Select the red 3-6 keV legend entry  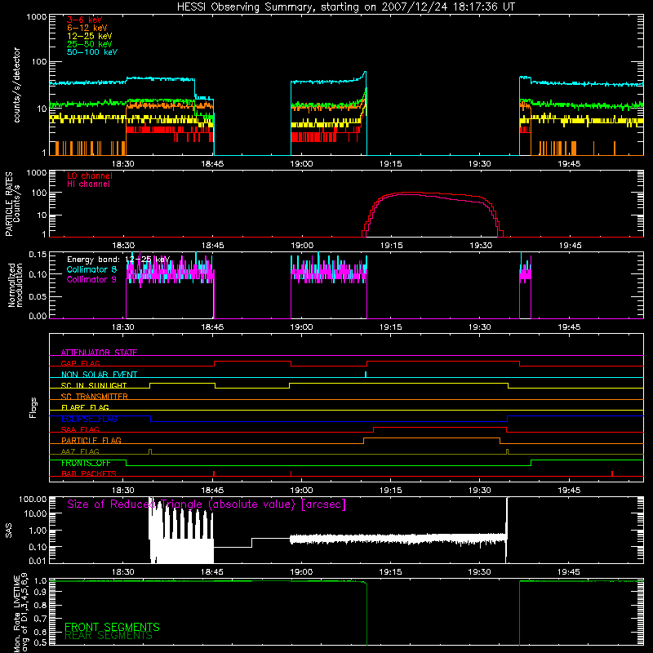coord(85,20)
